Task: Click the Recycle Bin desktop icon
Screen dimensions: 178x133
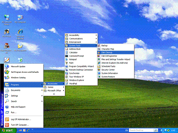Action: [x=20, y=60]
